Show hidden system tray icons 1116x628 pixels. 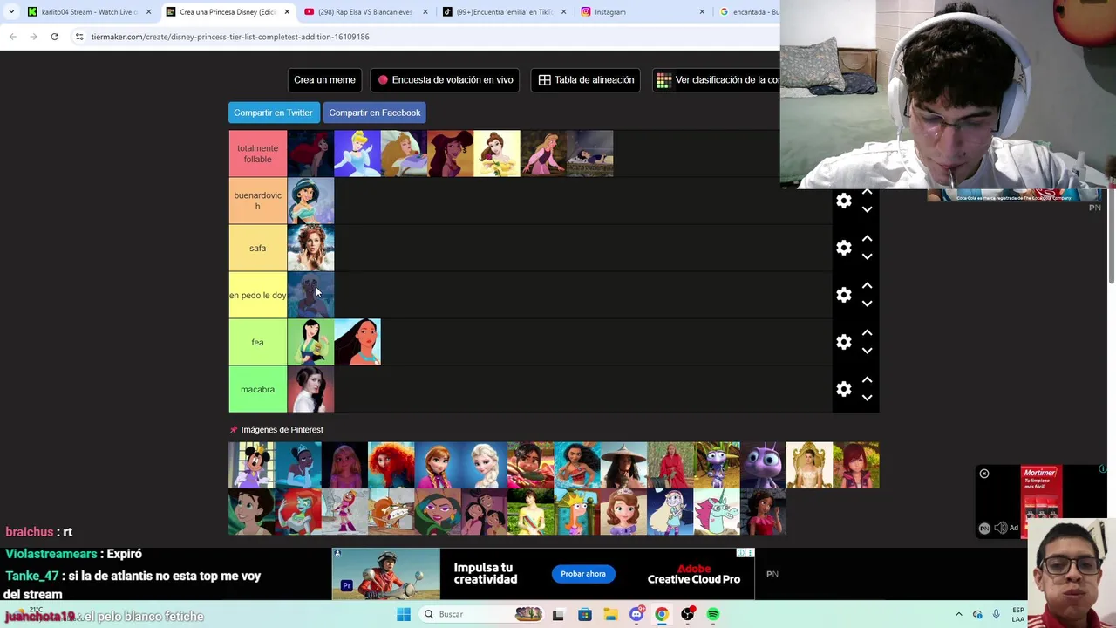pyautogui.click(x=958, y=614)
